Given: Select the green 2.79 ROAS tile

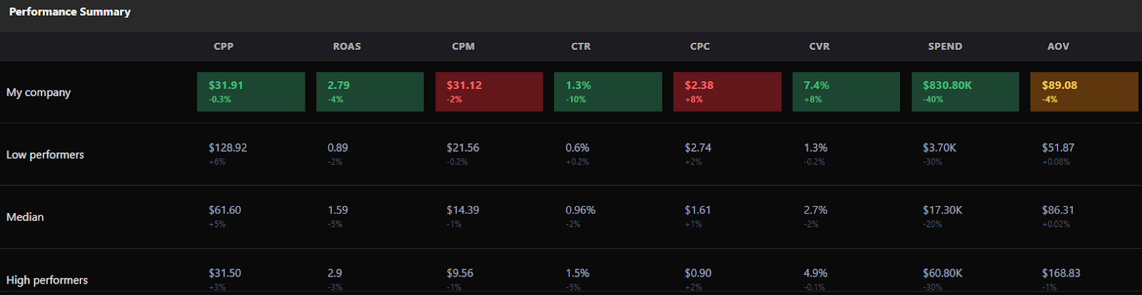Looking at the screenshot, I should pos(370,91).
